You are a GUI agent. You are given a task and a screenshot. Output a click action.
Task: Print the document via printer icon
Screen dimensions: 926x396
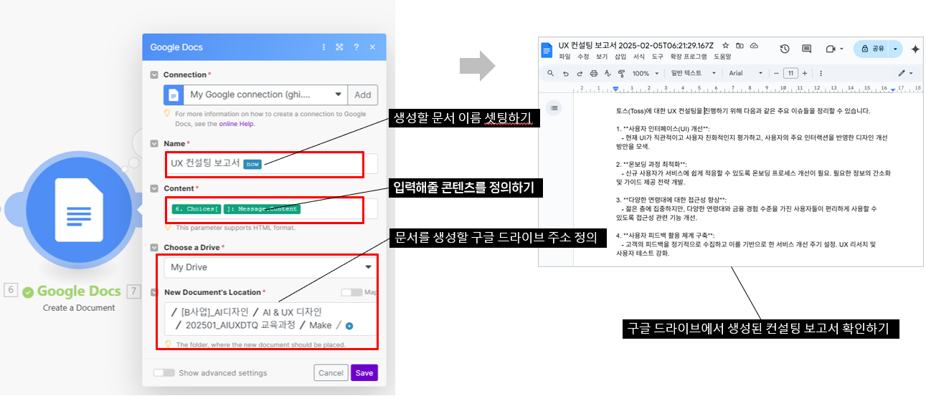[x=593, y=73]
